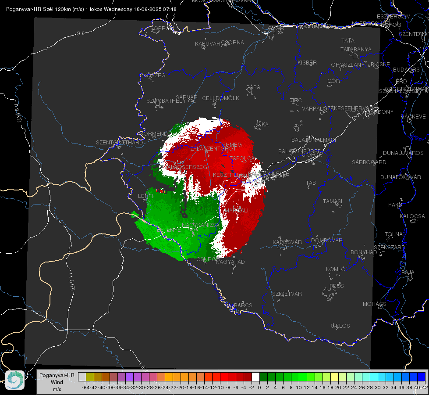The image size is (429, 395).
Task: Select the MOHÁCS city label
Action: 375,304
